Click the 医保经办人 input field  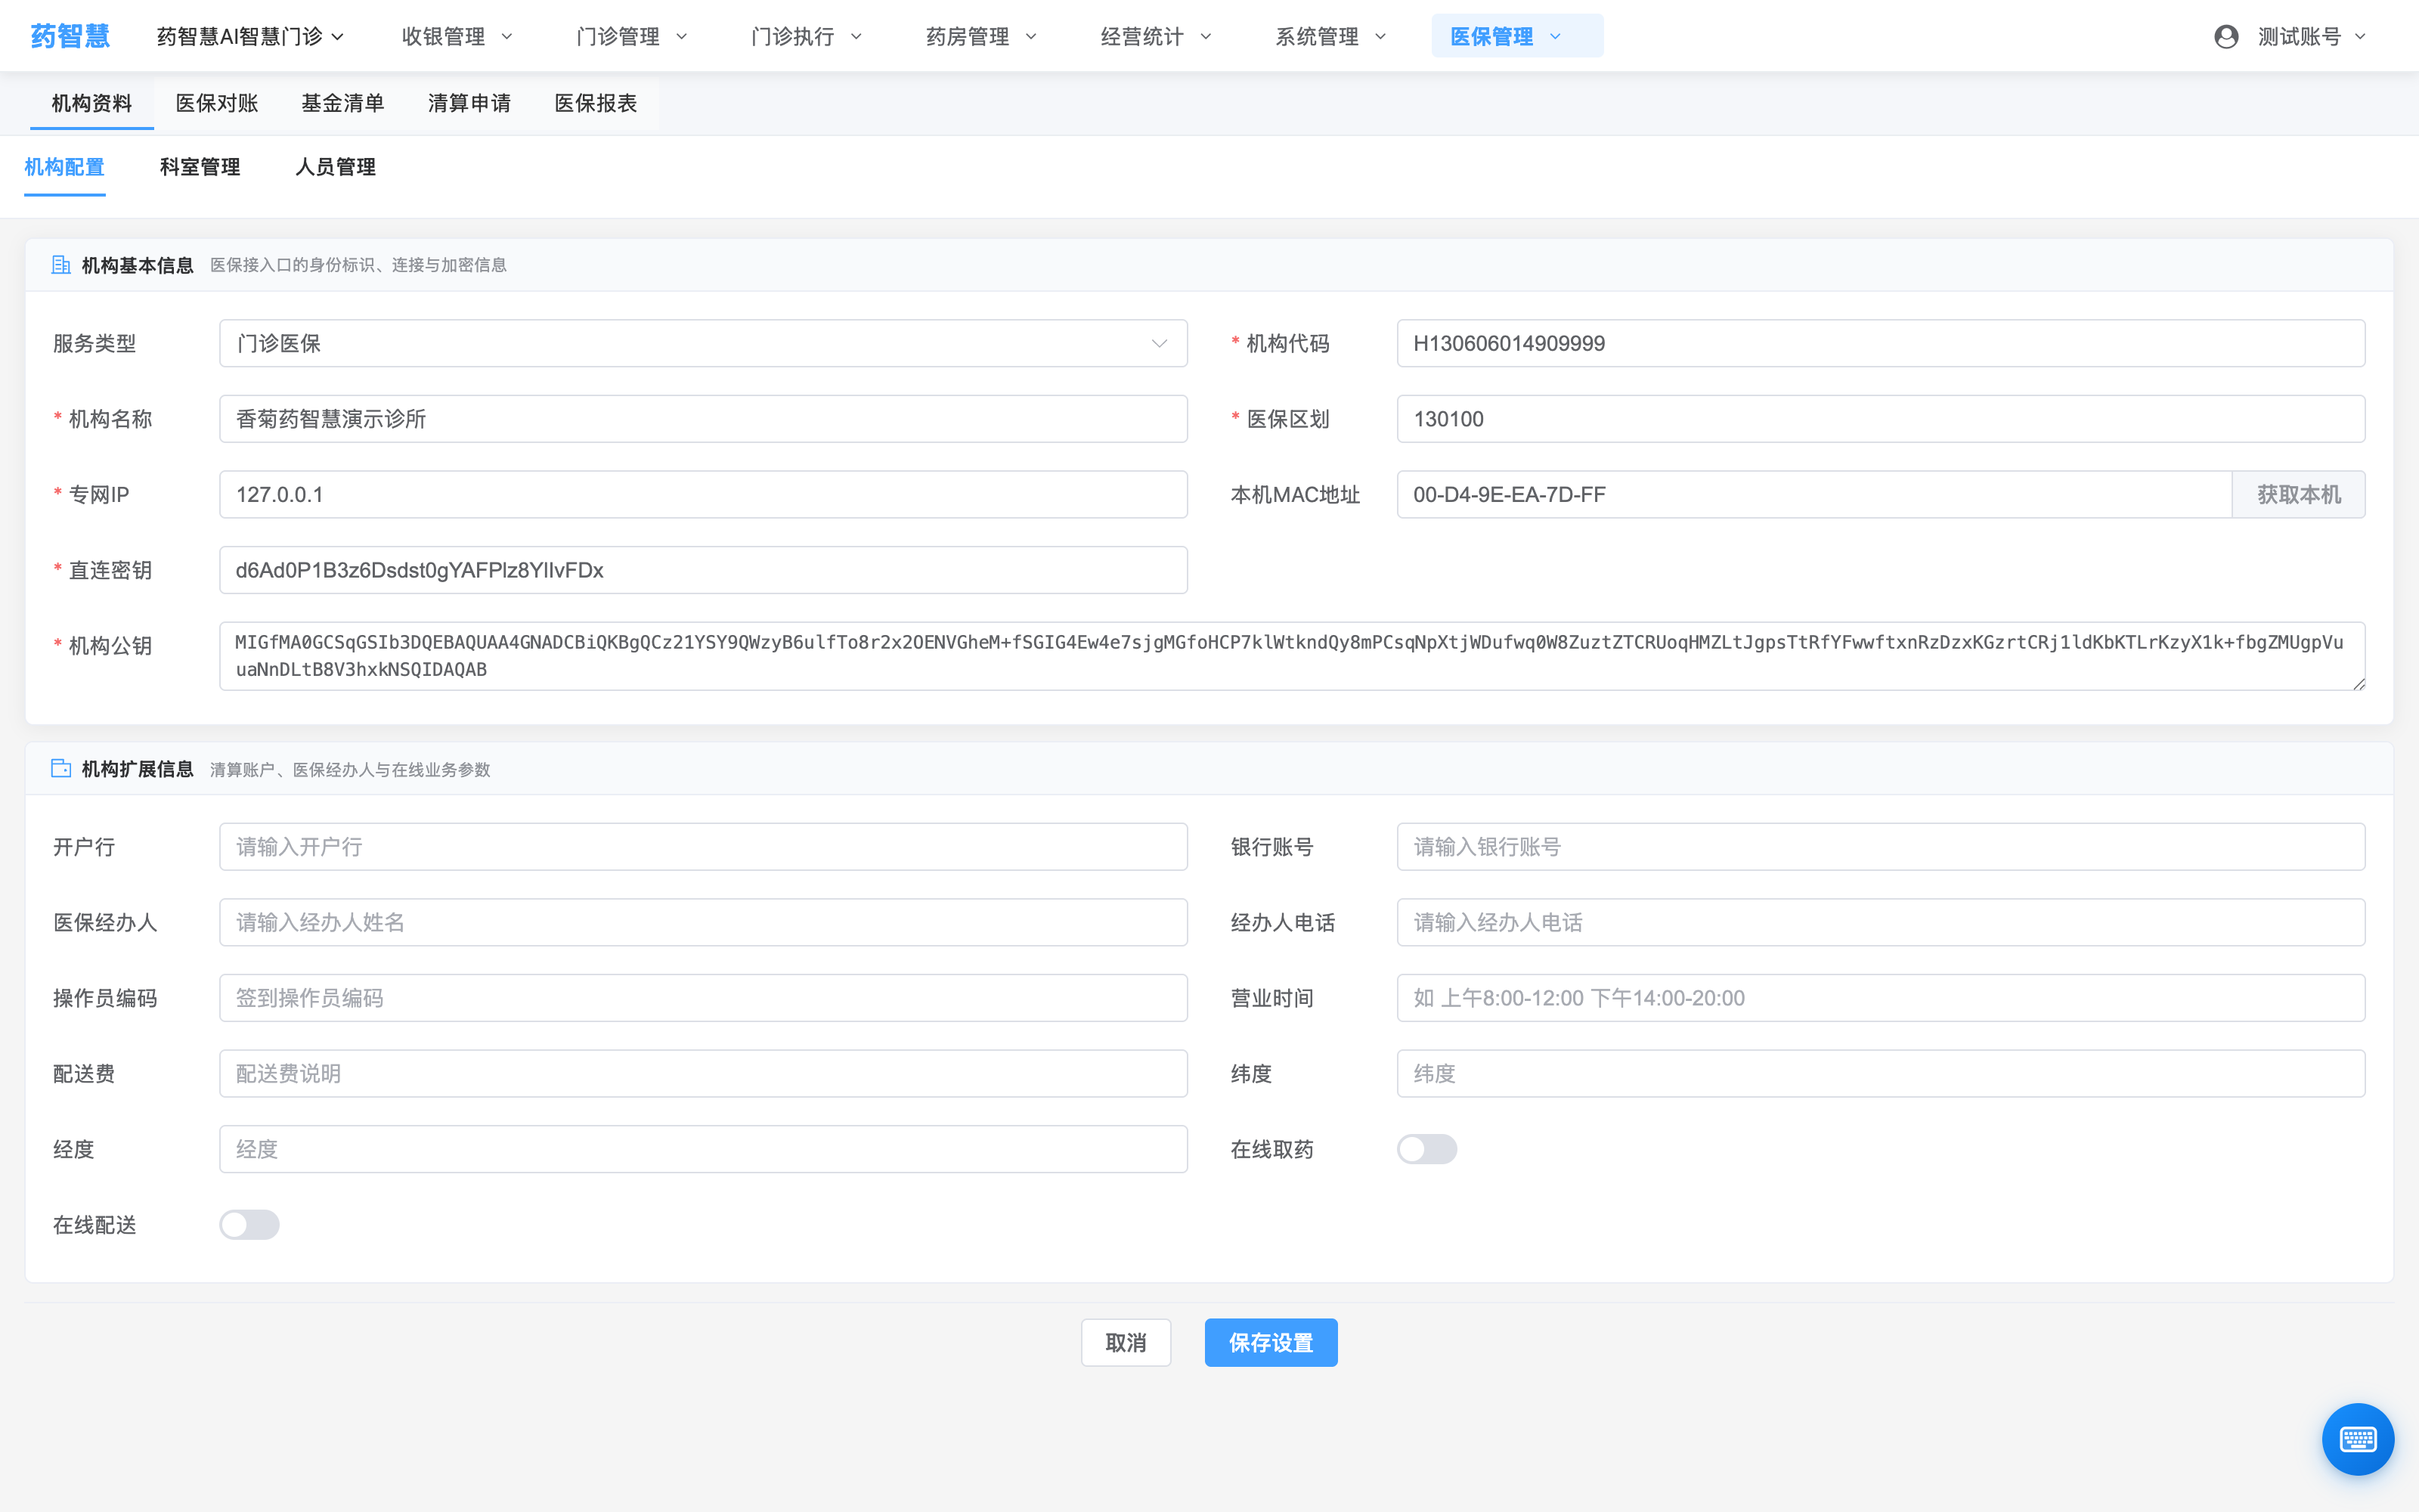[x=703, y=922]
